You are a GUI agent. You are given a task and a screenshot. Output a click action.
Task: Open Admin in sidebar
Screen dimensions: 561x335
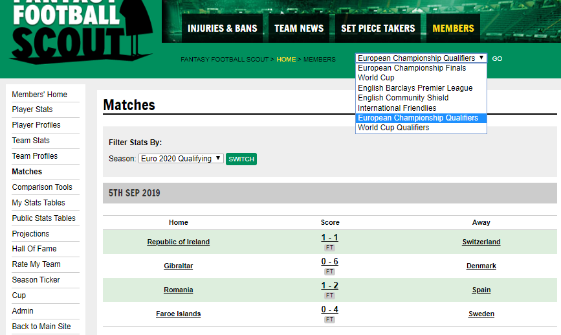pos(23,311)
